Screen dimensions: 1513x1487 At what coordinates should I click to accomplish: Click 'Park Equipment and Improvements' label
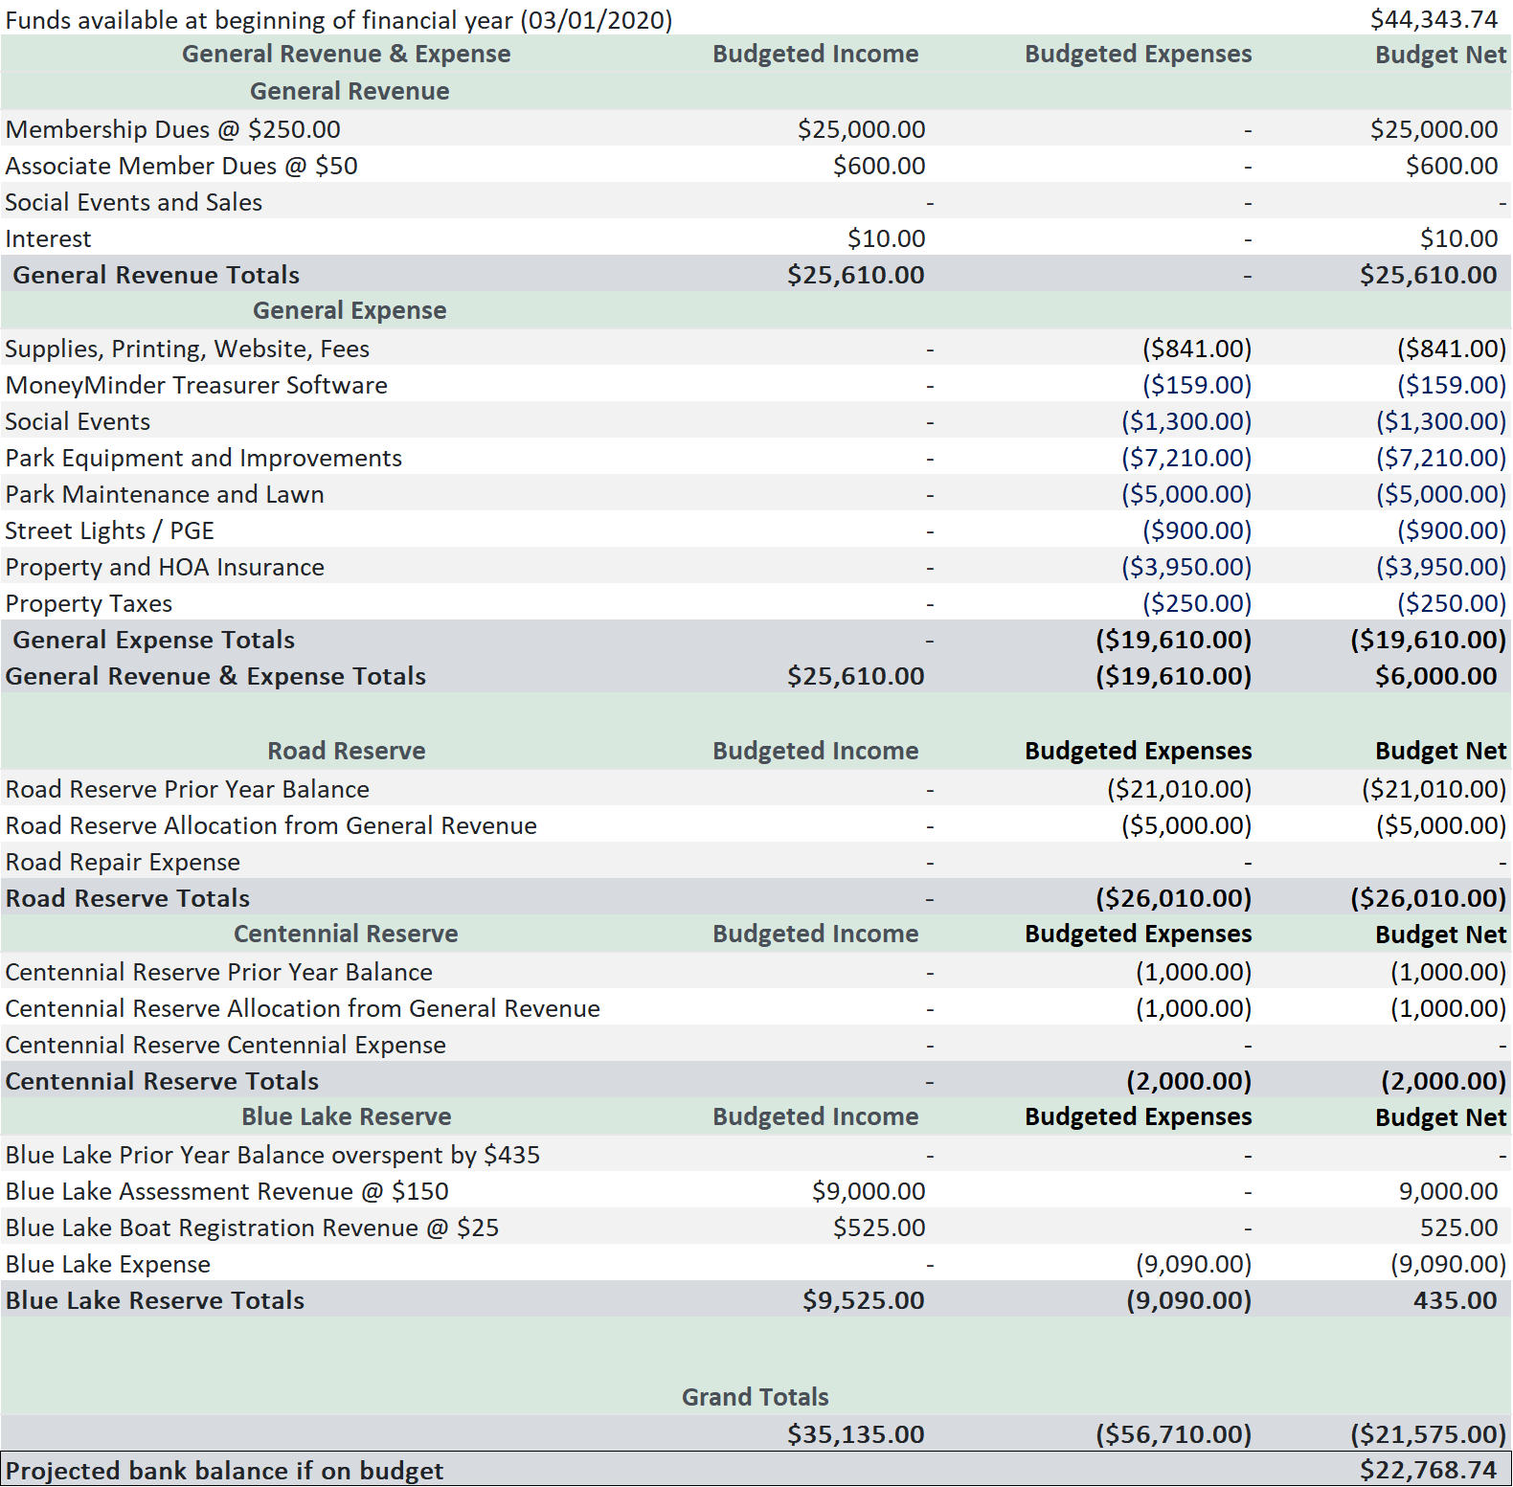coord(204,458)
